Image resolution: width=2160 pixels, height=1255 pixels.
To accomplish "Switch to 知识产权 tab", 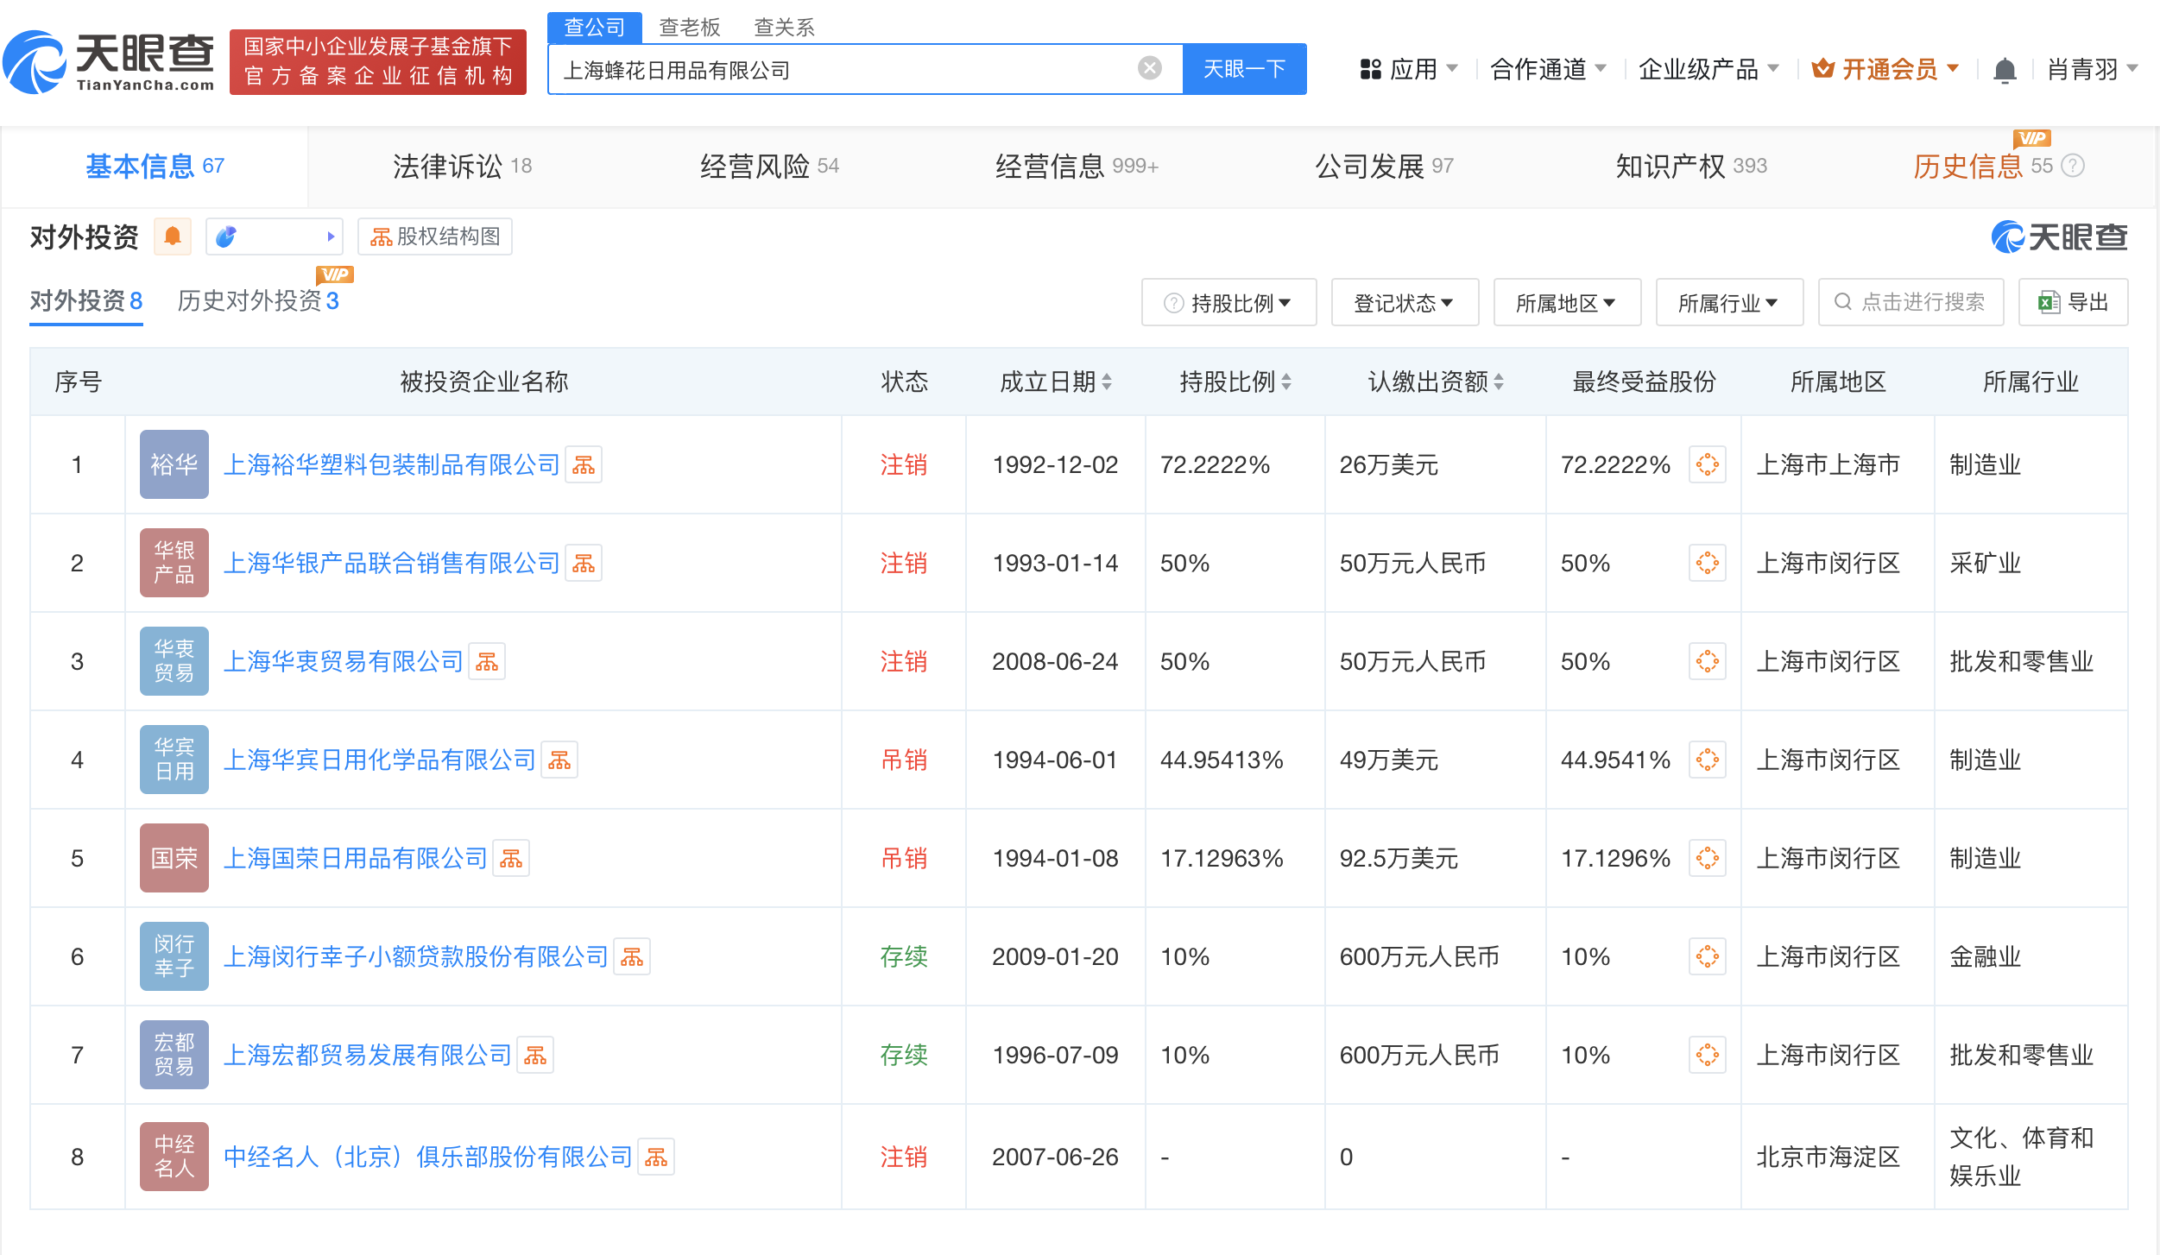I will click(x=1691, y=166).
